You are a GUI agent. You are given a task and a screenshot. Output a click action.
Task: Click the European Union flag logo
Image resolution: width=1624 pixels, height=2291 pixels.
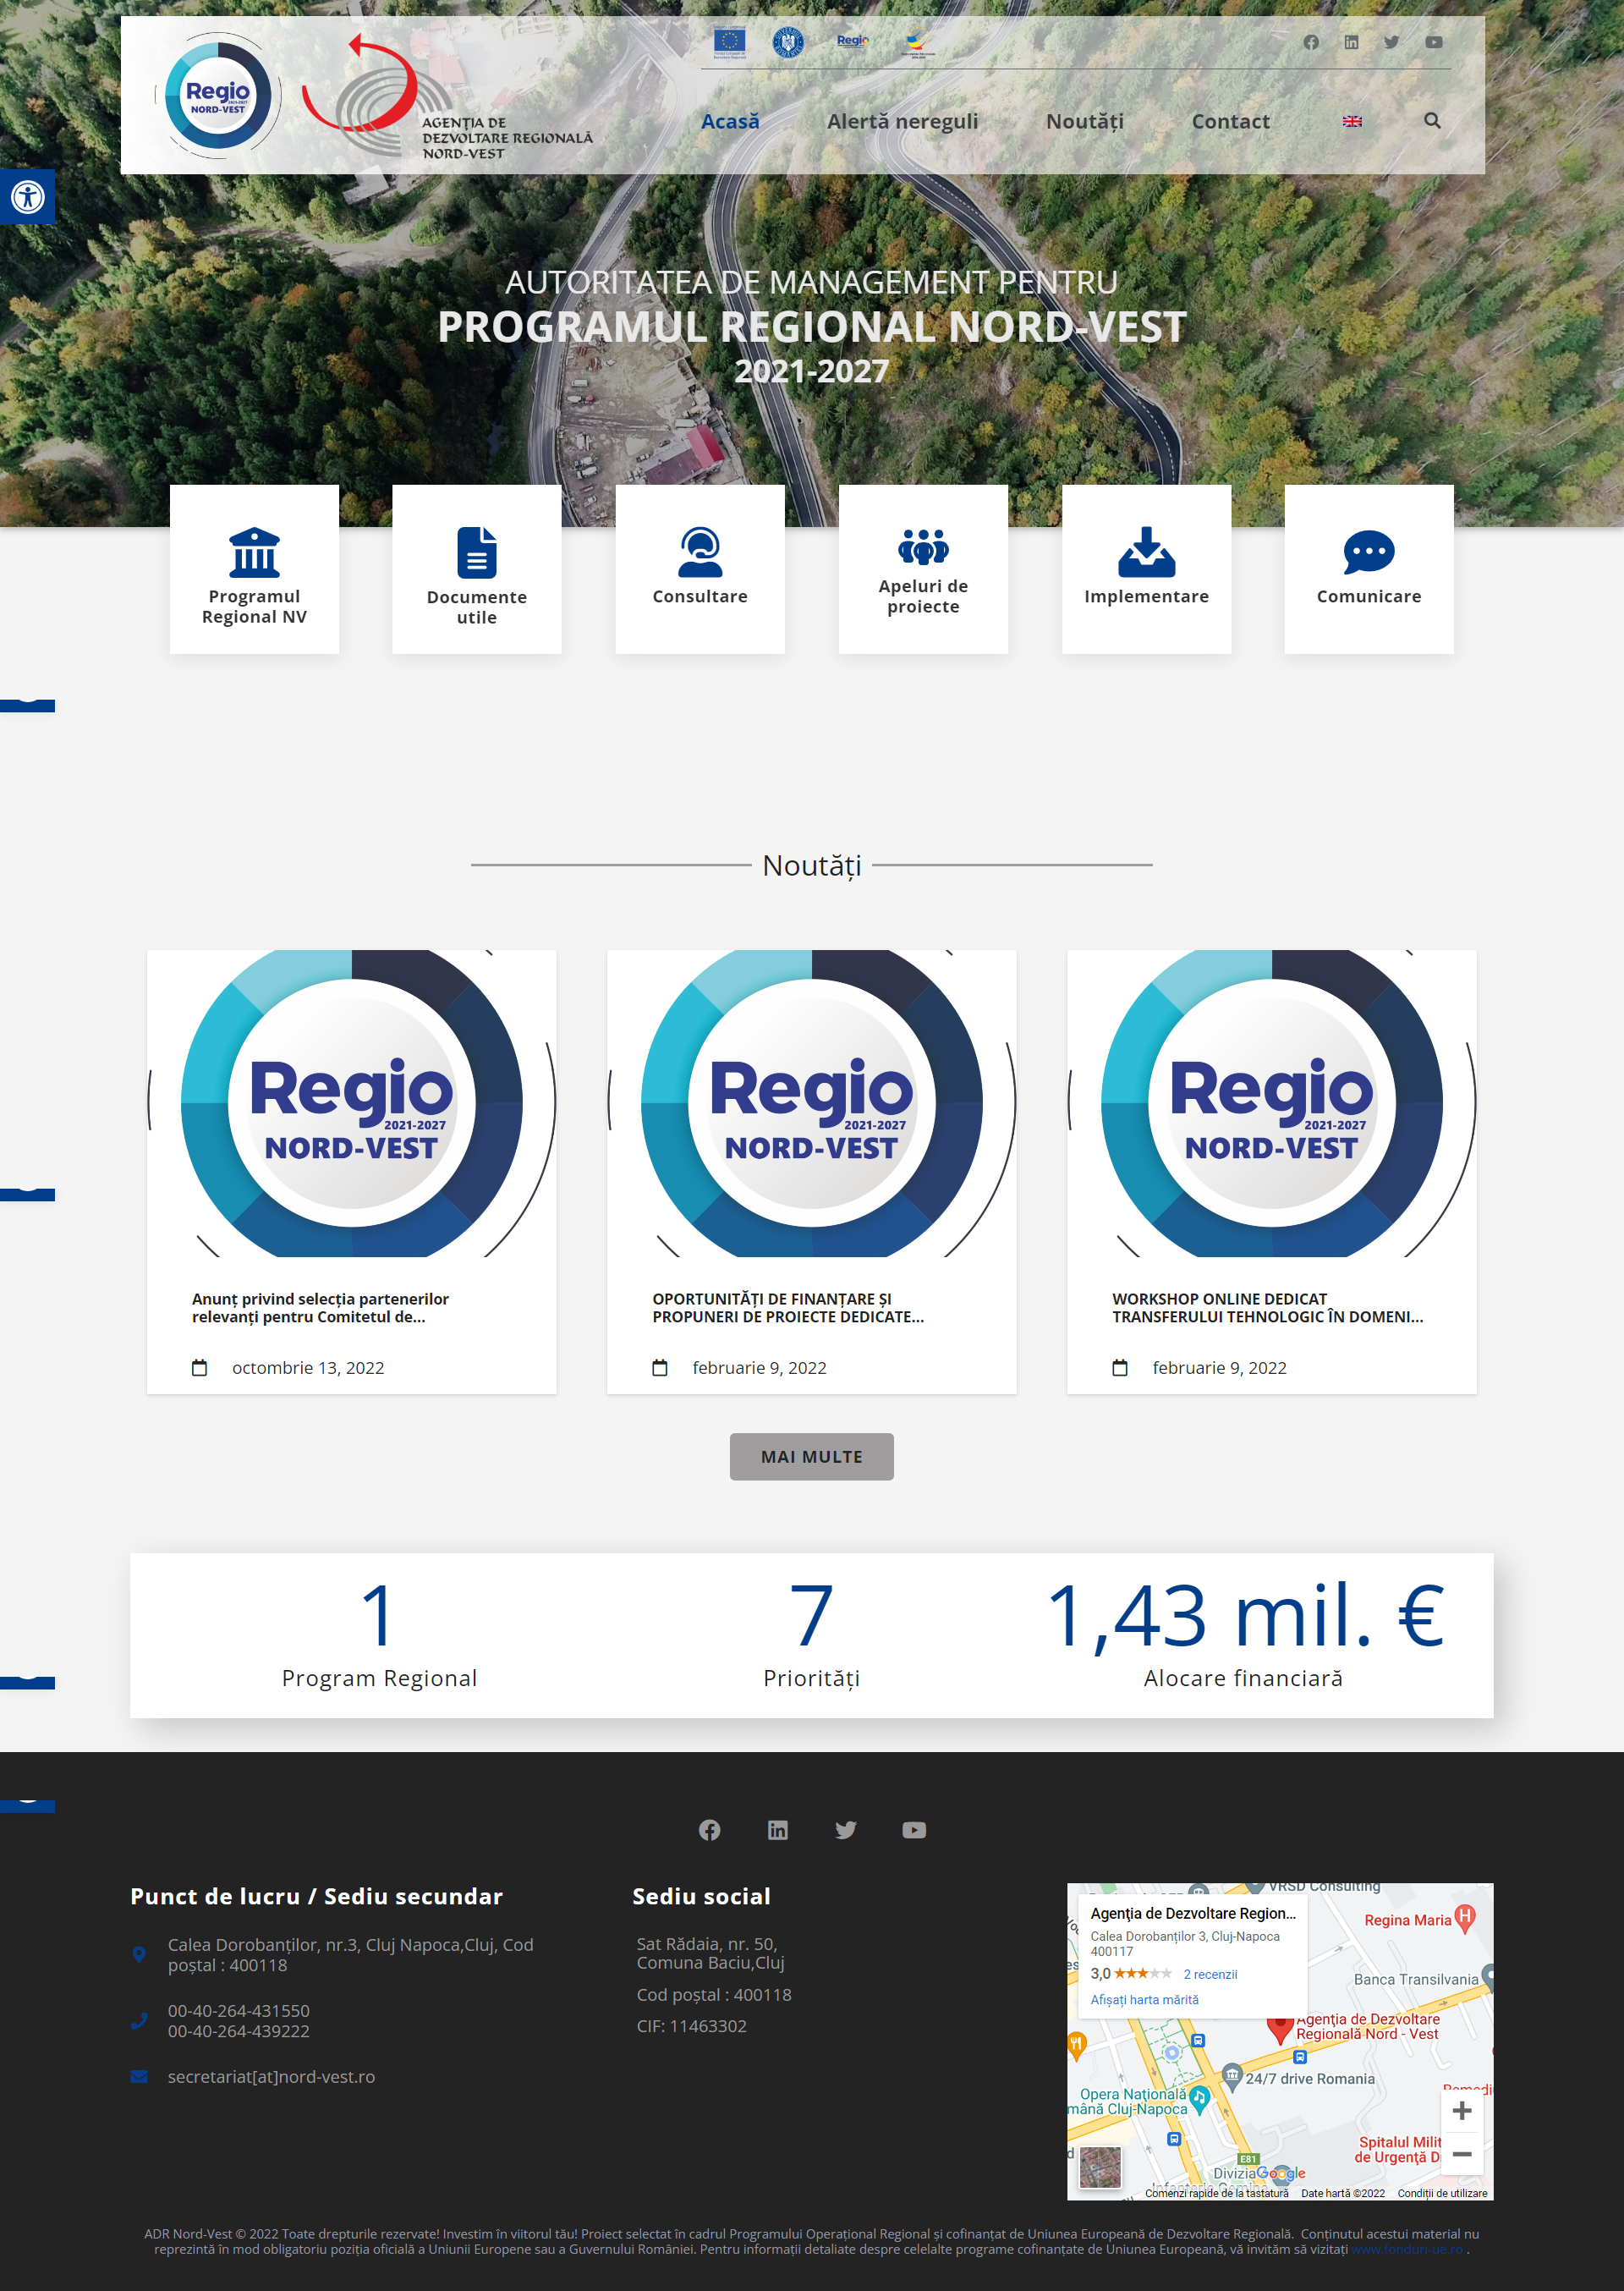pyautogui.click(x=730, y=42)
